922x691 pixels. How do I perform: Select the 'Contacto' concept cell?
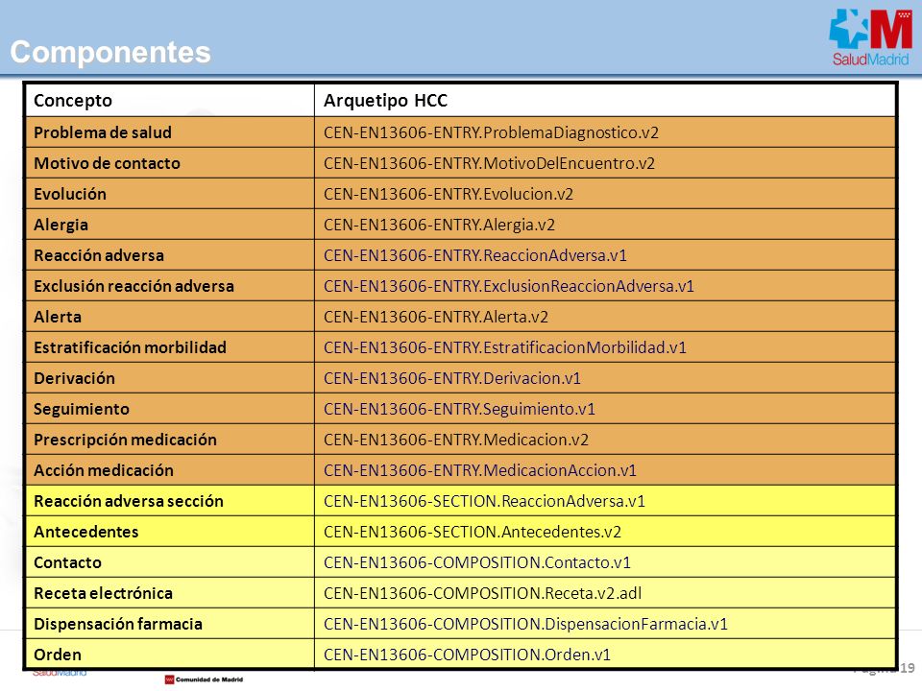pyautogui.click(x=170, y=562)
